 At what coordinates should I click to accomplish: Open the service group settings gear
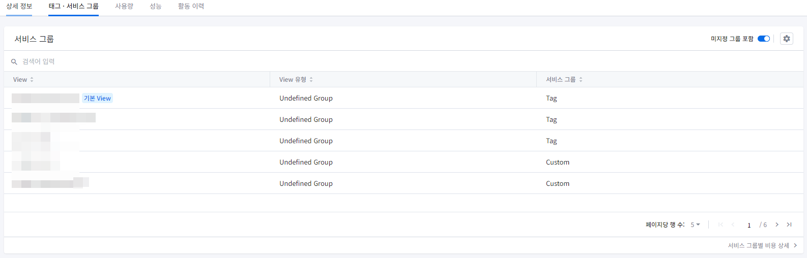pos(787,39)
